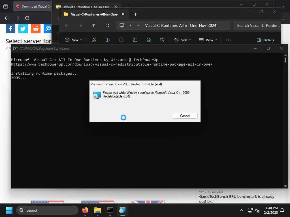This screenshot has width=290, height=217.
Task: Click the taskbar Search box
Action: (x=47, y=210)
